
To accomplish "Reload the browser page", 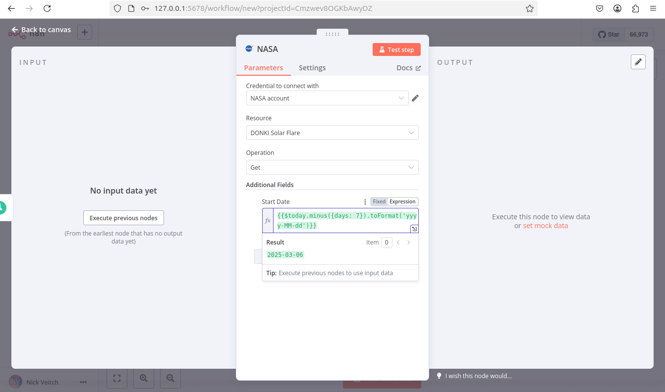I will coord(47,8).
